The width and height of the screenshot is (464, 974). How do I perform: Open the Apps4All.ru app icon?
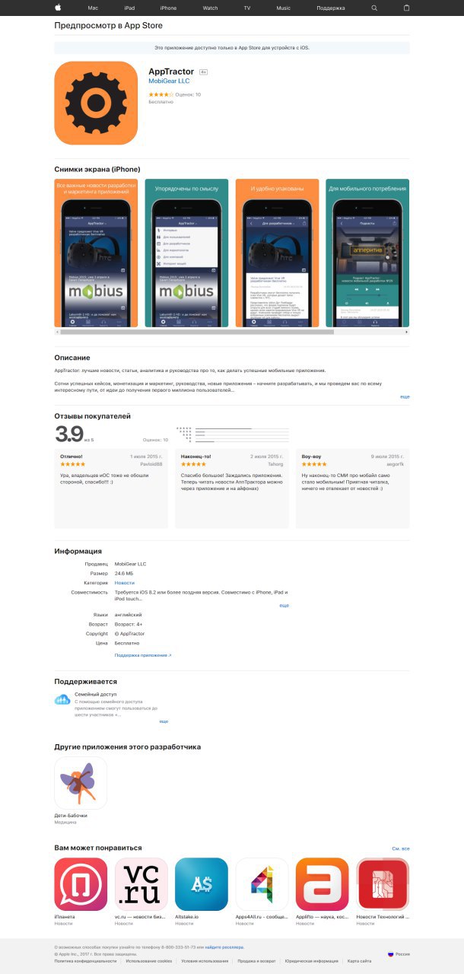(262, 884)
